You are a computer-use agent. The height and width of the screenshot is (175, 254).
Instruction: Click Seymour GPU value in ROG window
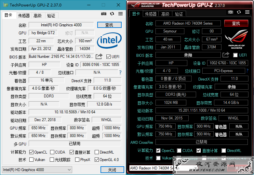tap(170, 31)
